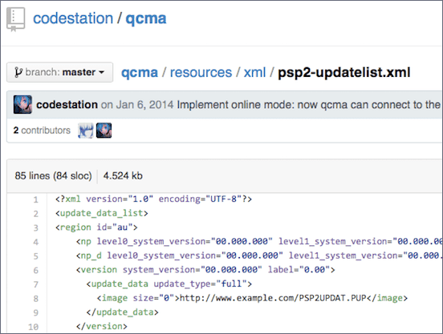Click the PSP2UPDAT.PUP image URL line

pyautogui.click(x=252, y=298)
